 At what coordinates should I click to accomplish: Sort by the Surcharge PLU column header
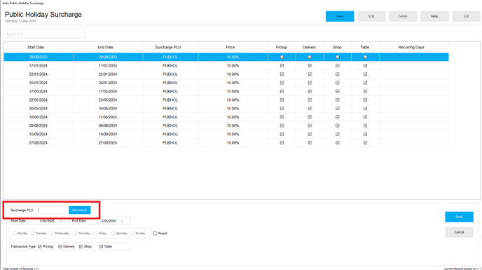(x=168, y=48)
